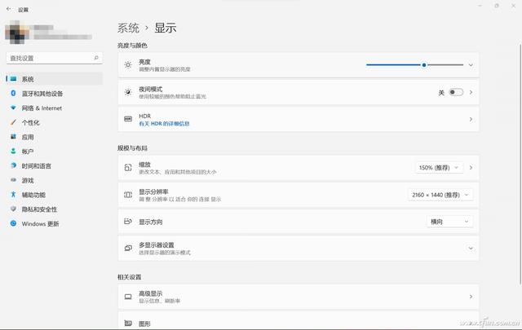Image resolution: width=522 pixels, height=330 pixels.
Task: Click the 多显示器设置 monitors icon
Action: (128, 249)
